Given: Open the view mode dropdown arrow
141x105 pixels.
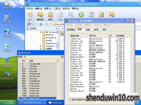Looking at the screenshot, I should [x=51, y=24].
